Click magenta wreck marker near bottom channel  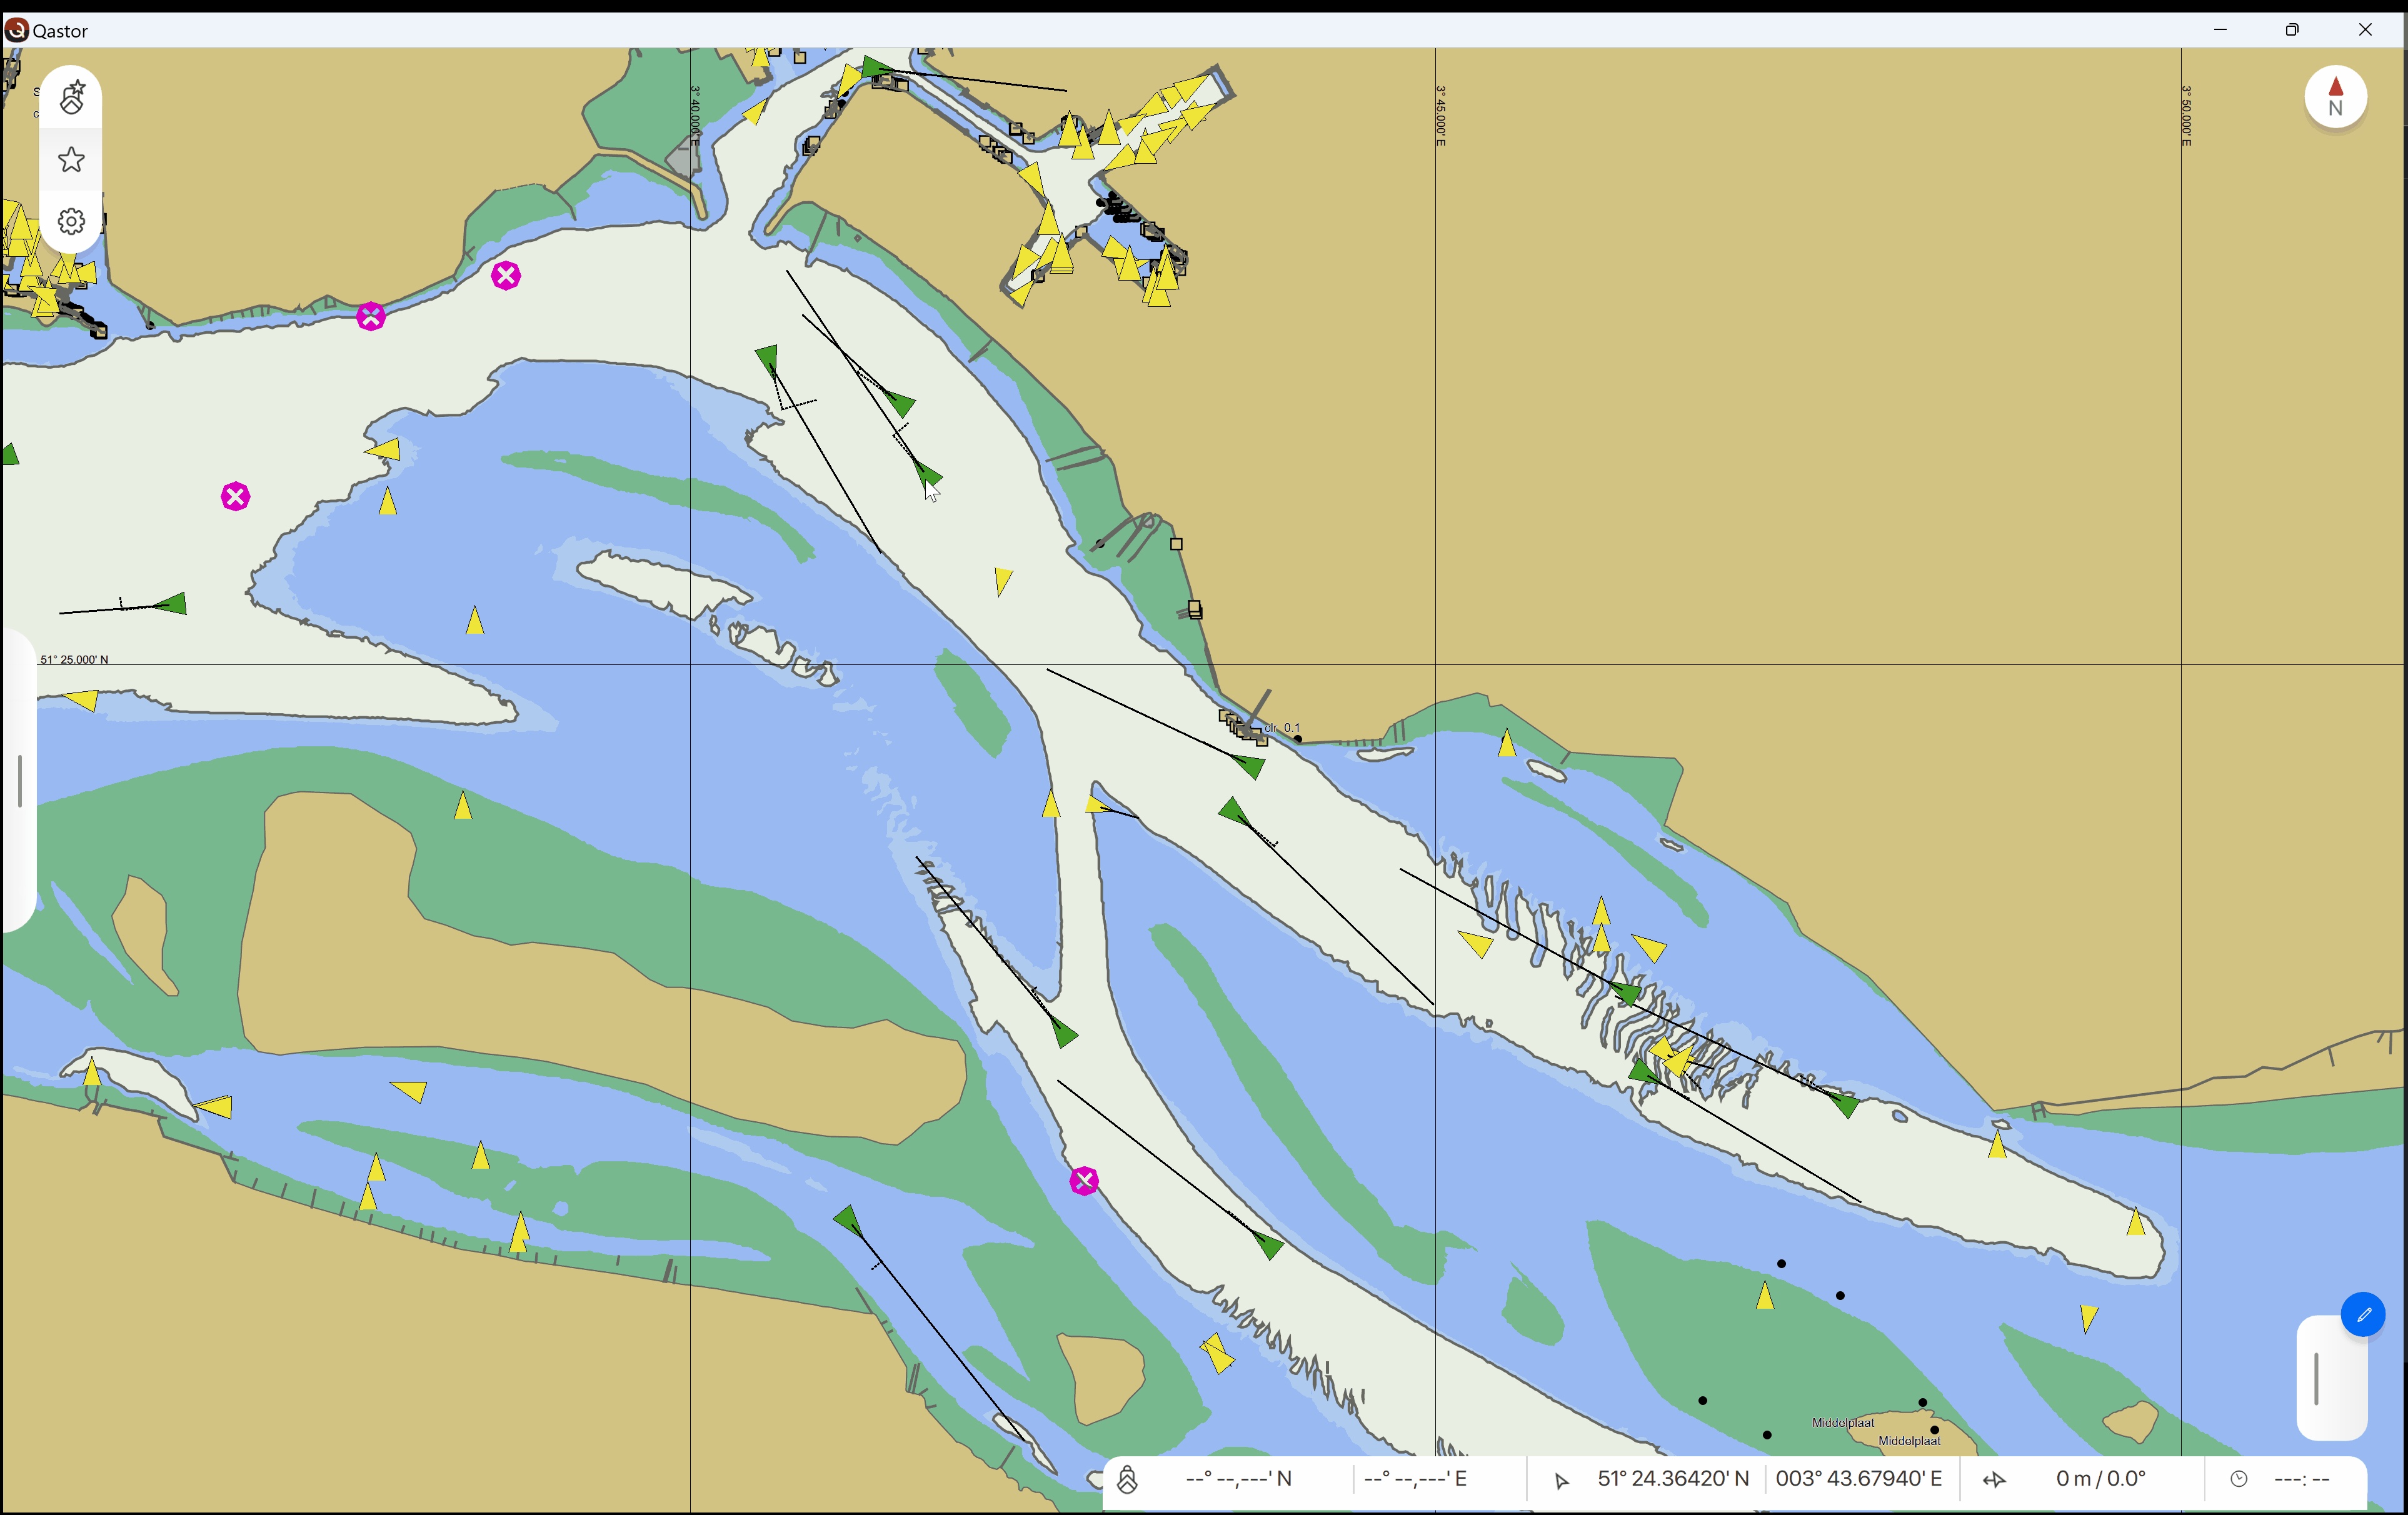1084,1181
